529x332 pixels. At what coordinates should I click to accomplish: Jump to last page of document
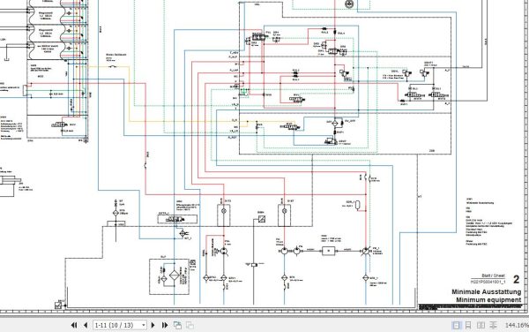tap(165, 325)
